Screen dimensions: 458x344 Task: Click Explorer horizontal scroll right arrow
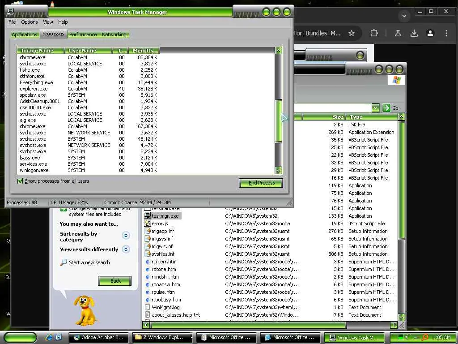pyautogui.click(x=394, y=325)
